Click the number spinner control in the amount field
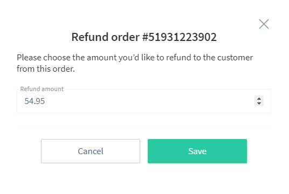 259,101
